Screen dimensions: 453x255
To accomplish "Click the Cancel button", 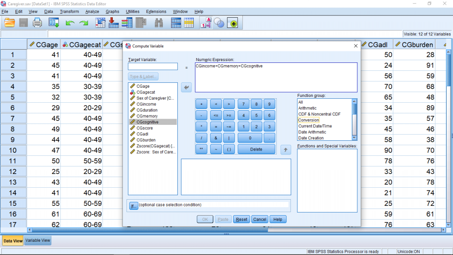I will click(x=260, y=219).
